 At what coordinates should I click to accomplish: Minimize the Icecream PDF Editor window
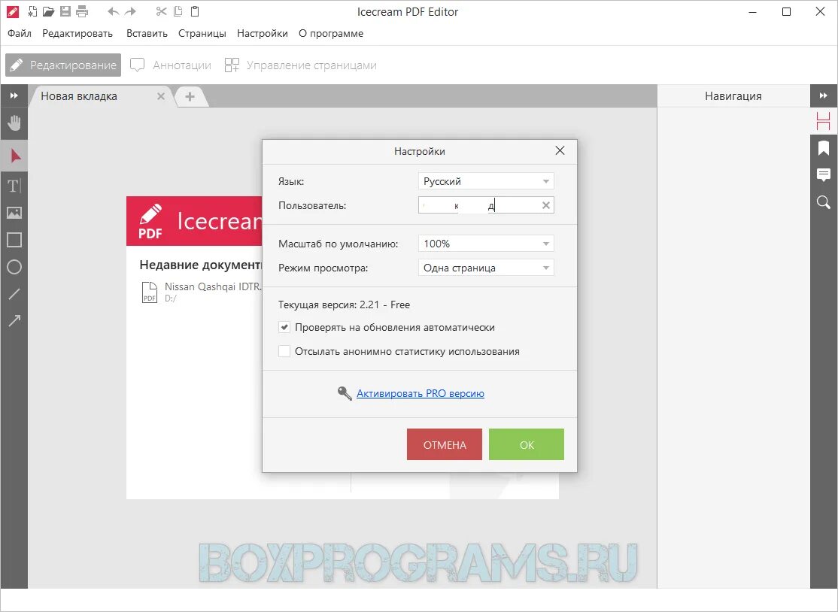[x=752, y=11]
